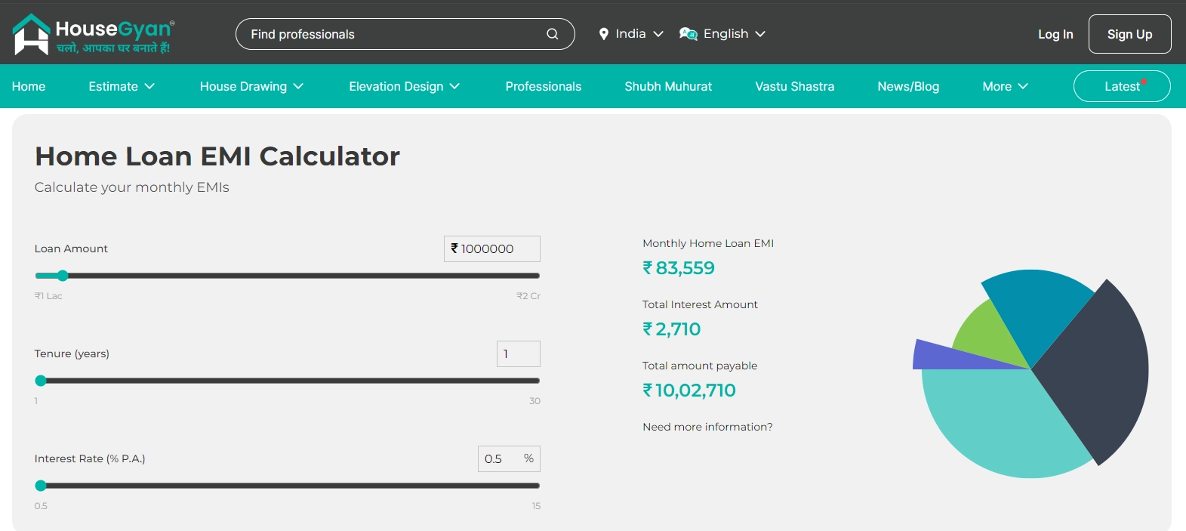The image size is (1186, 531).
Task: Click the language translation icon
Action: [688, 34]
